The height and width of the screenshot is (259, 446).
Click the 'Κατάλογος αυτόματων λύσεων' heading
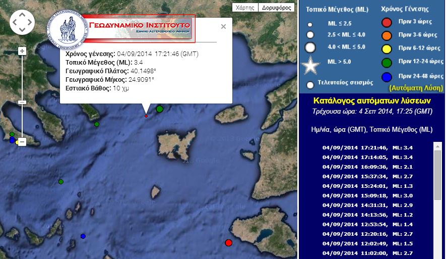[x=372, y=100]
